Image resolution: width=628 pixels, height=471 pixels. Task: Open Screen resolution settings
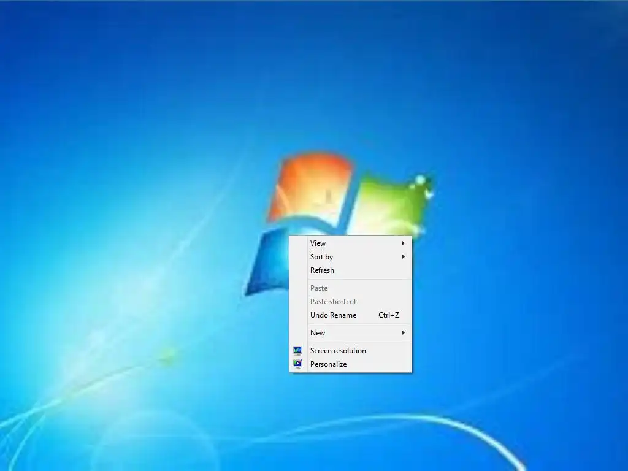350,350
